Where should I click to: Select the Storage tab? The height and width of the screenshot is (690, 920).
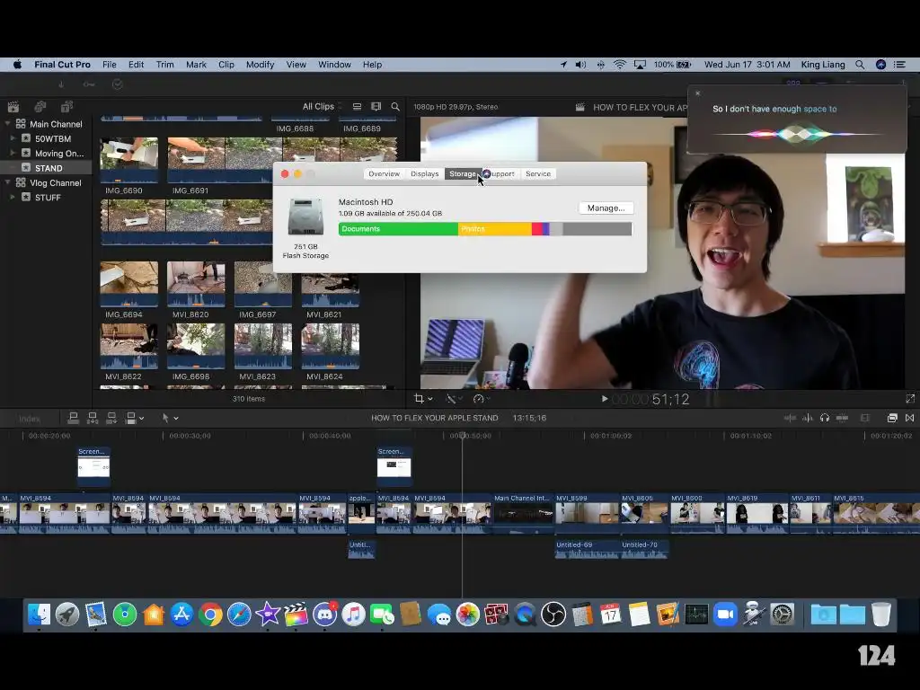pyautogui.click(x=463, y=173)
